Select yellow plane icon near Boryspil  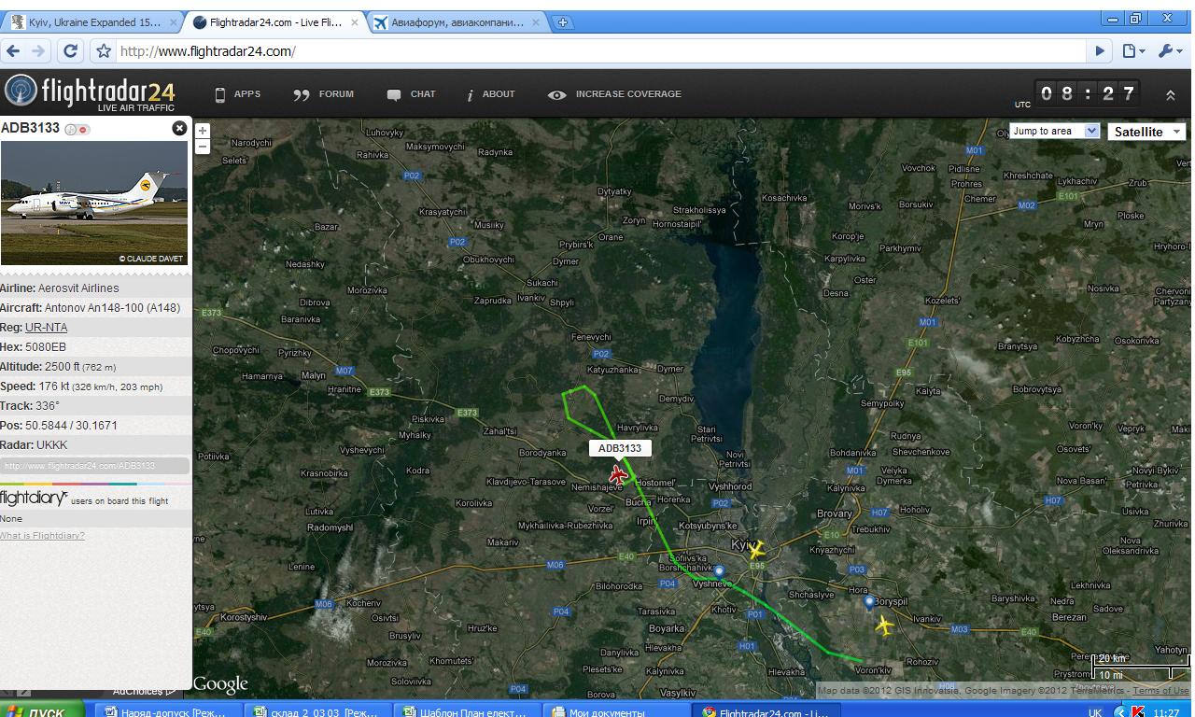(x=884, y=626)
